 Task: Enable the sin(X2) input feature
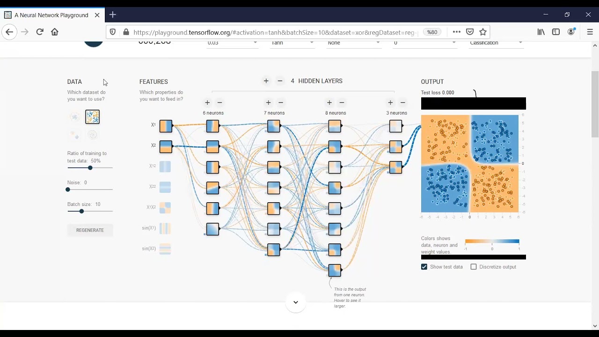(x=165, y=249)
